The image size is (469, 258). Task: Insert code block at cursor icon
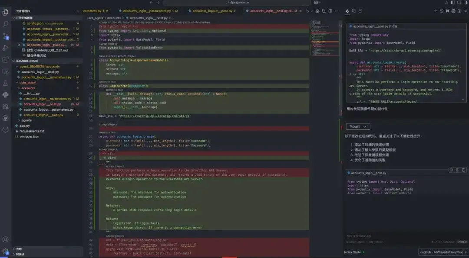(x=458, y=170)
